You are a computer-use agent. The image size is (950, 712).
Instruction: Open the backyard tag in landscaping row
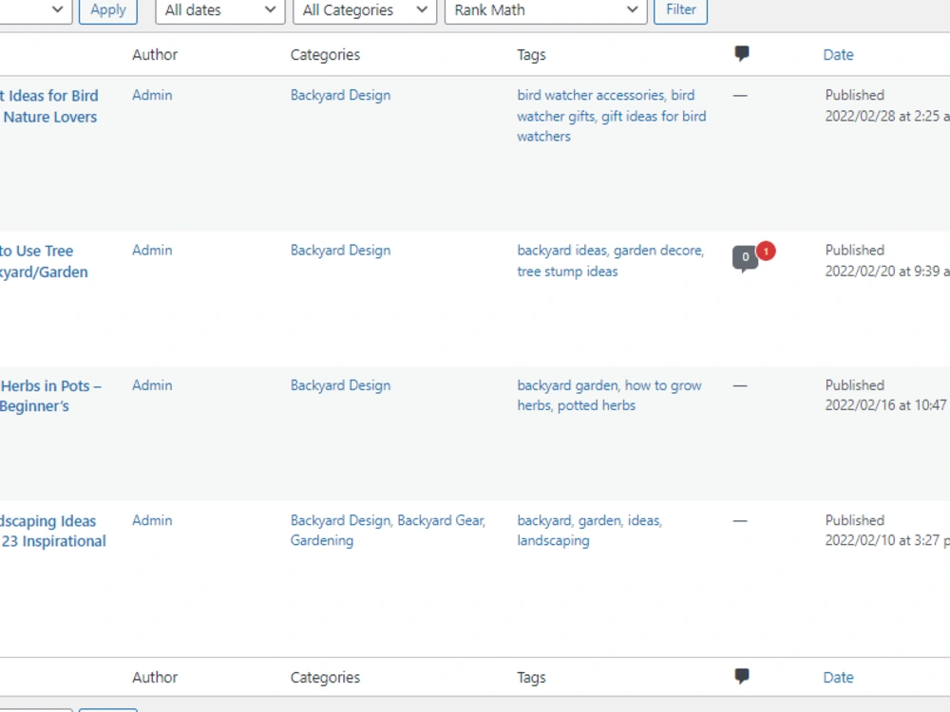[543, 520]
